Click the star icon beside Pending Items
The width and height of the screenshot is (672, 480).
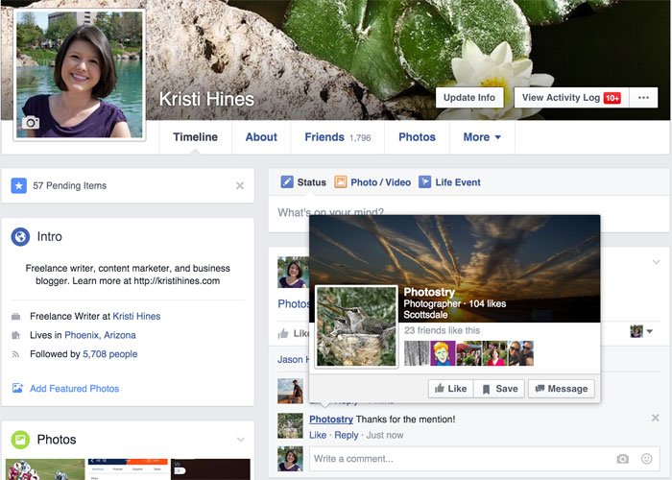point(19,185)
